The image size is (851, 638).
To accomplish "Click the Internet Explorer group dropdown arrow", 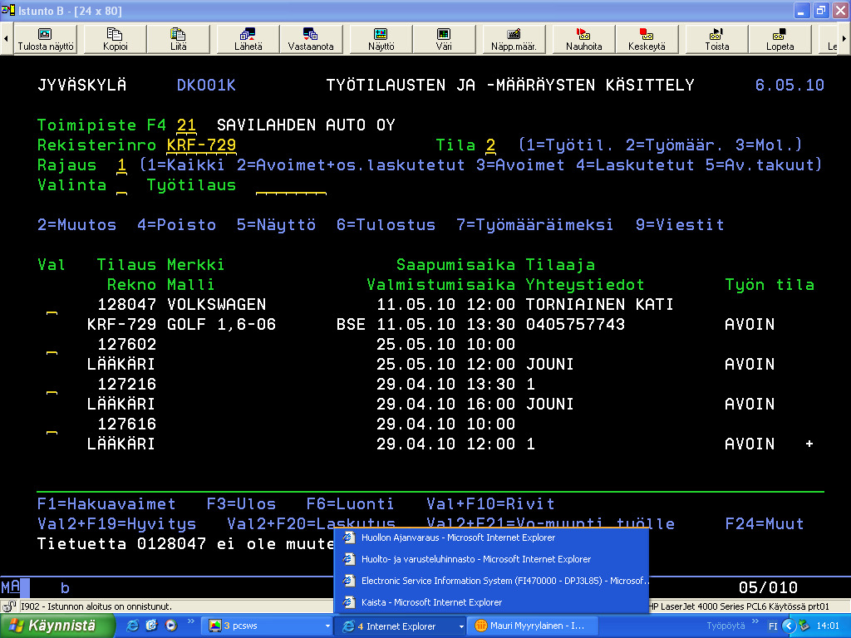I will [461, 626].
